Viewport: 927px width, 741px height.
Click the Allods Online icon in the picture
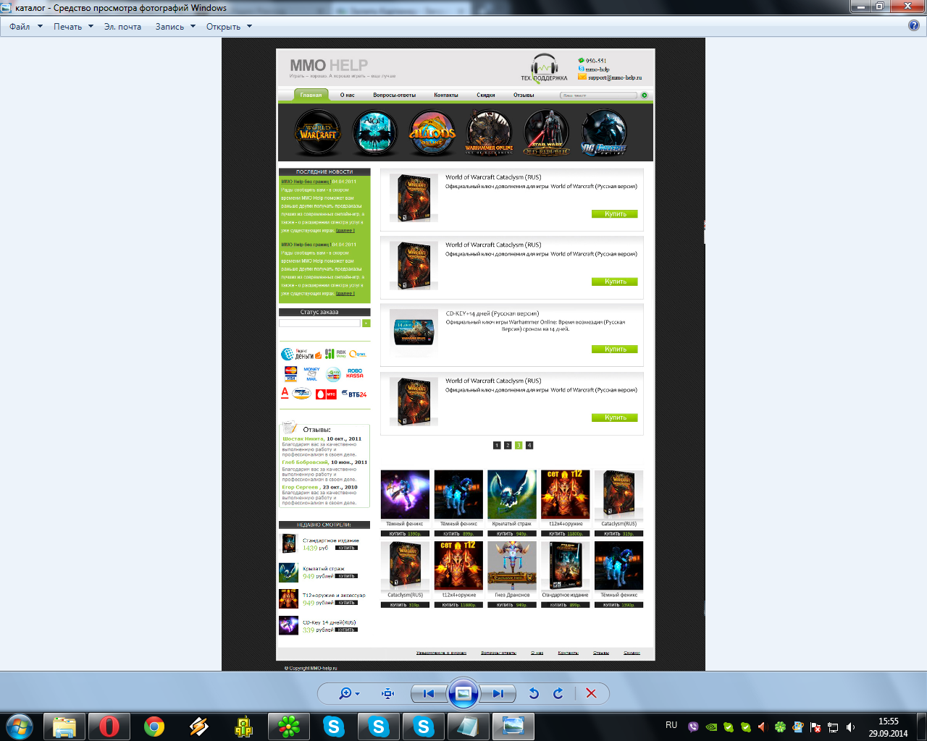point(432,132)
